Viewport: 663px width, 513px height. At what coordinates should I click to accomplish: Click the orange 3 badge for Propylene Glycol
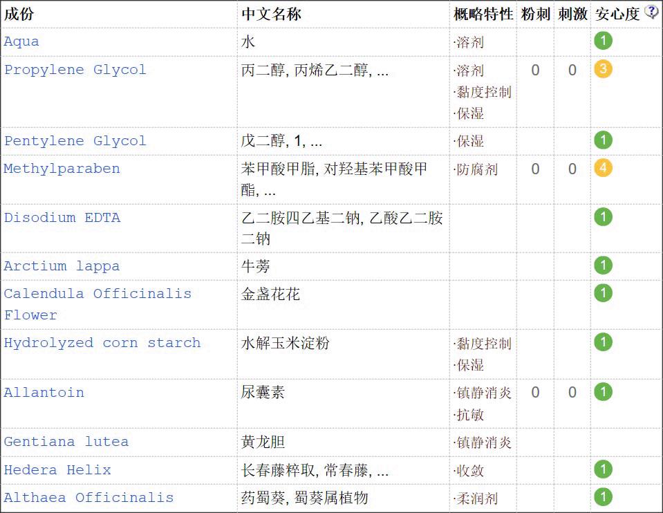[x=602, y=69]
